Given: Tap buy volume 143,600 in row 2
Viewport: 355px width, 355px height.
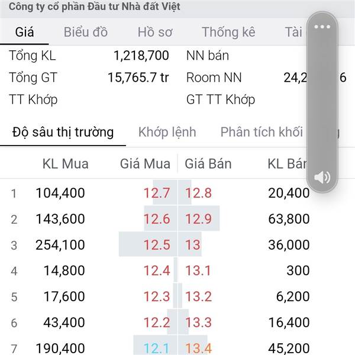Looking at the screenshot, I should [x=60, y=219].
